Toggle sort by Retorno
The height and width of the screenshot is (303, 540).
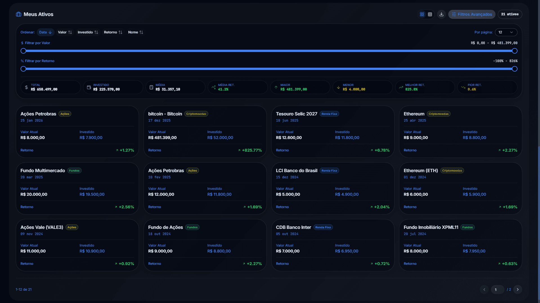tap(113, 32)
